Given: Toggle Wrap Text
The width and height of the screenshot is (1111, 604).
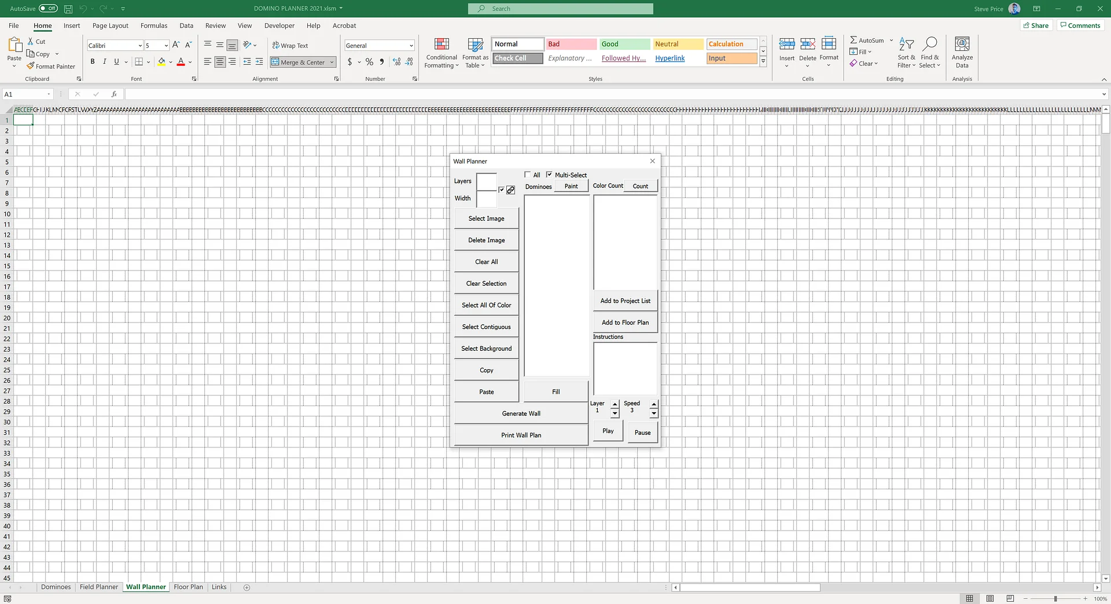Looking at the screenshot, I should coord(290,45).
